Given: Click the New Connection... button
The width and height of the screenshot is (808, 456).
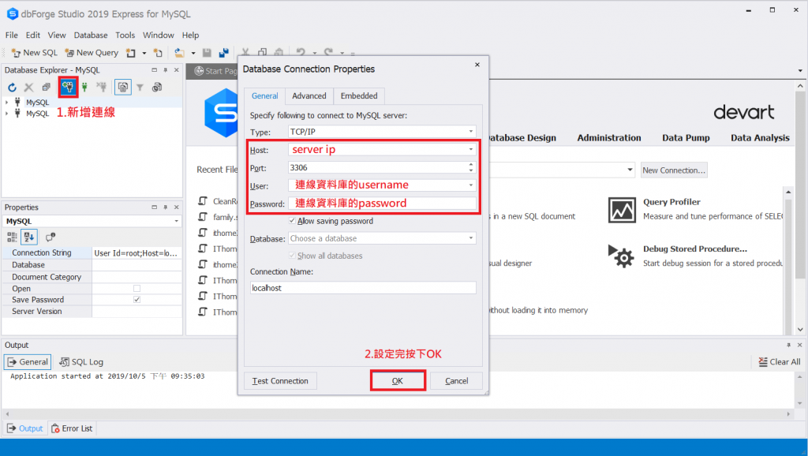Looking at the screenshot, I should (674, 170).
